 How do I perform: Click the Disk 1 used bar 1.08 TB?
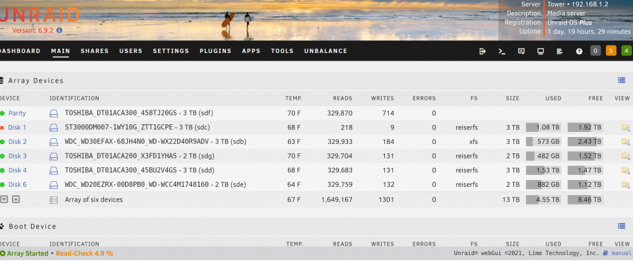coord(543,128)
